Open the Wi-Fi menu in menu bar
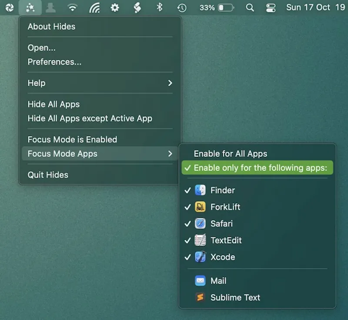348x320 pixels. pos(72,7)
